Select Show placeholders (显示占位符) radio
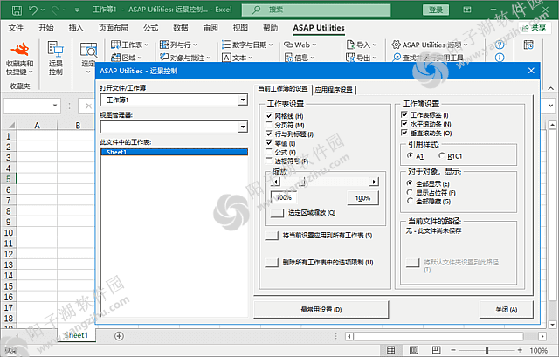Screen dimensions: 559x357 410,192
